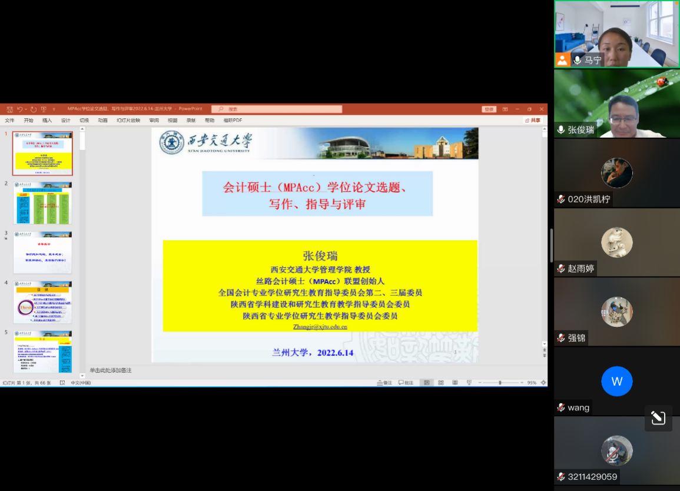Open the quick access toolbar customize dropdown
Viewport: 680px width, 491px height.
(x=54, y=109)
